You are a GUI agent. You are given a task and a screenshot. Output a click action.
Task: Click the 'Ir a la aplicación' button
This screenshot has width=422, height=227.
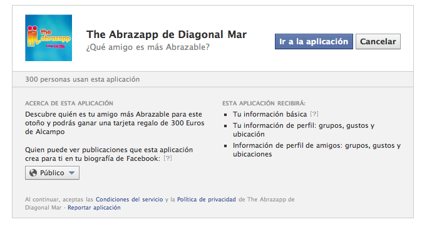pos(314,42)
